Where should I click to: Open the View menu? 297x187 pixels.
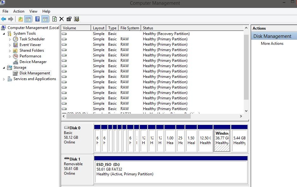point(33,11)
